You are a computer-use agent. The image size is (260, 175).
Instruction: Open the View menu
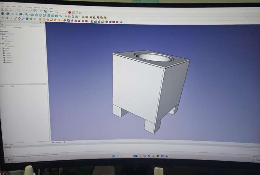[x=2, y=6]
